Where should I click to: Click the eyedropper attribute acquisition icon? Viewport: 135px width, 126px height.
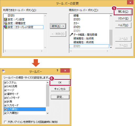pyautogui.click(x=71, y=35)
